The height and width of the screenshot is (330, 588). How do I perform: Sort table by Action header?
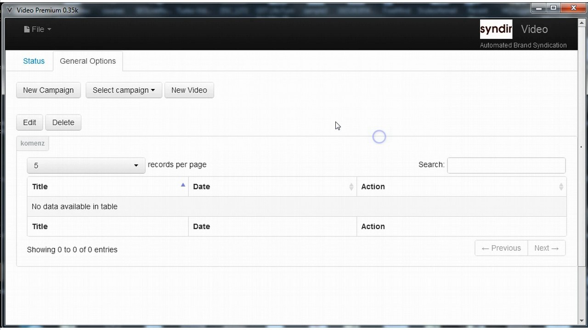(x=462, y=187)
